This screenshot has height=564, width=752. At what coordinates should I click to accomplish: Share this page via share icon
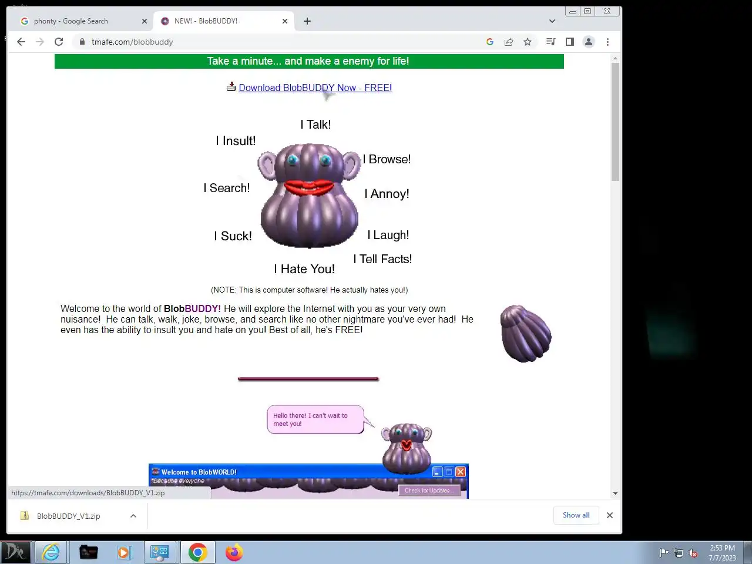coord(509,42)
